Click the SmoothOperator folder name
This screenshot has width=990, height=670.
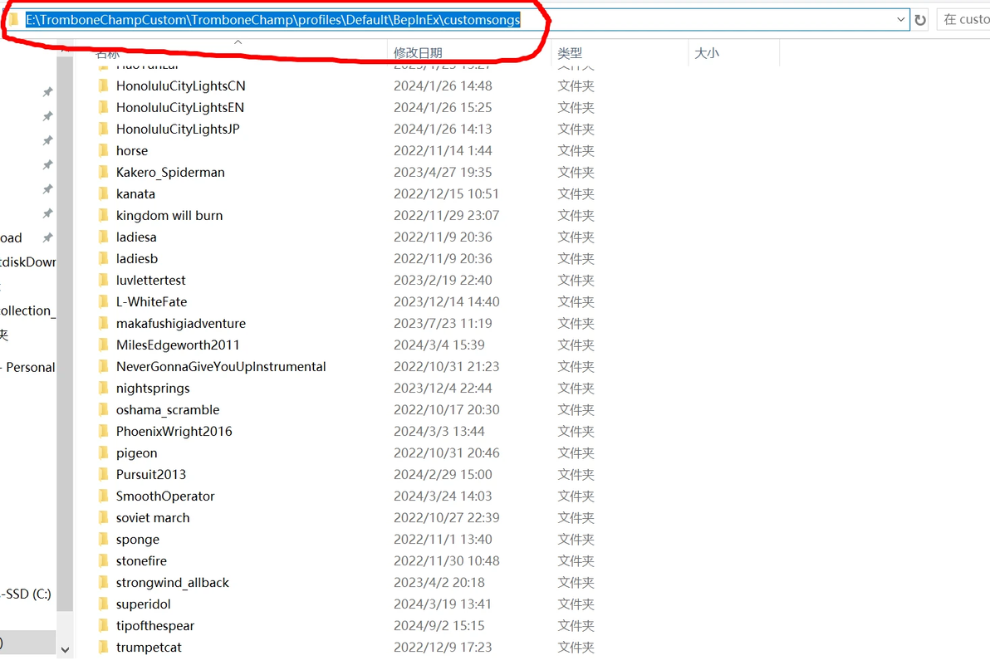(165, 496)
